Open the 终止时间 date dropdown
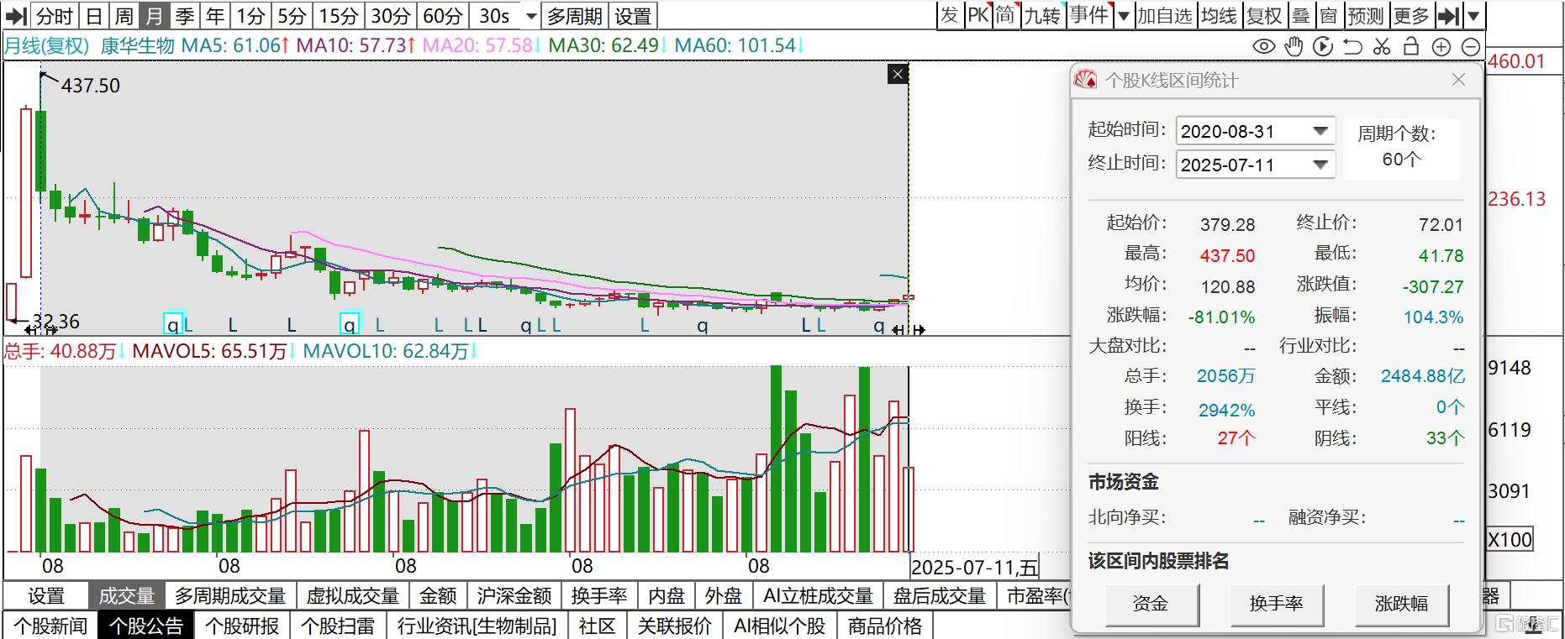1565x639 pixels. [x=1320, y=165]
